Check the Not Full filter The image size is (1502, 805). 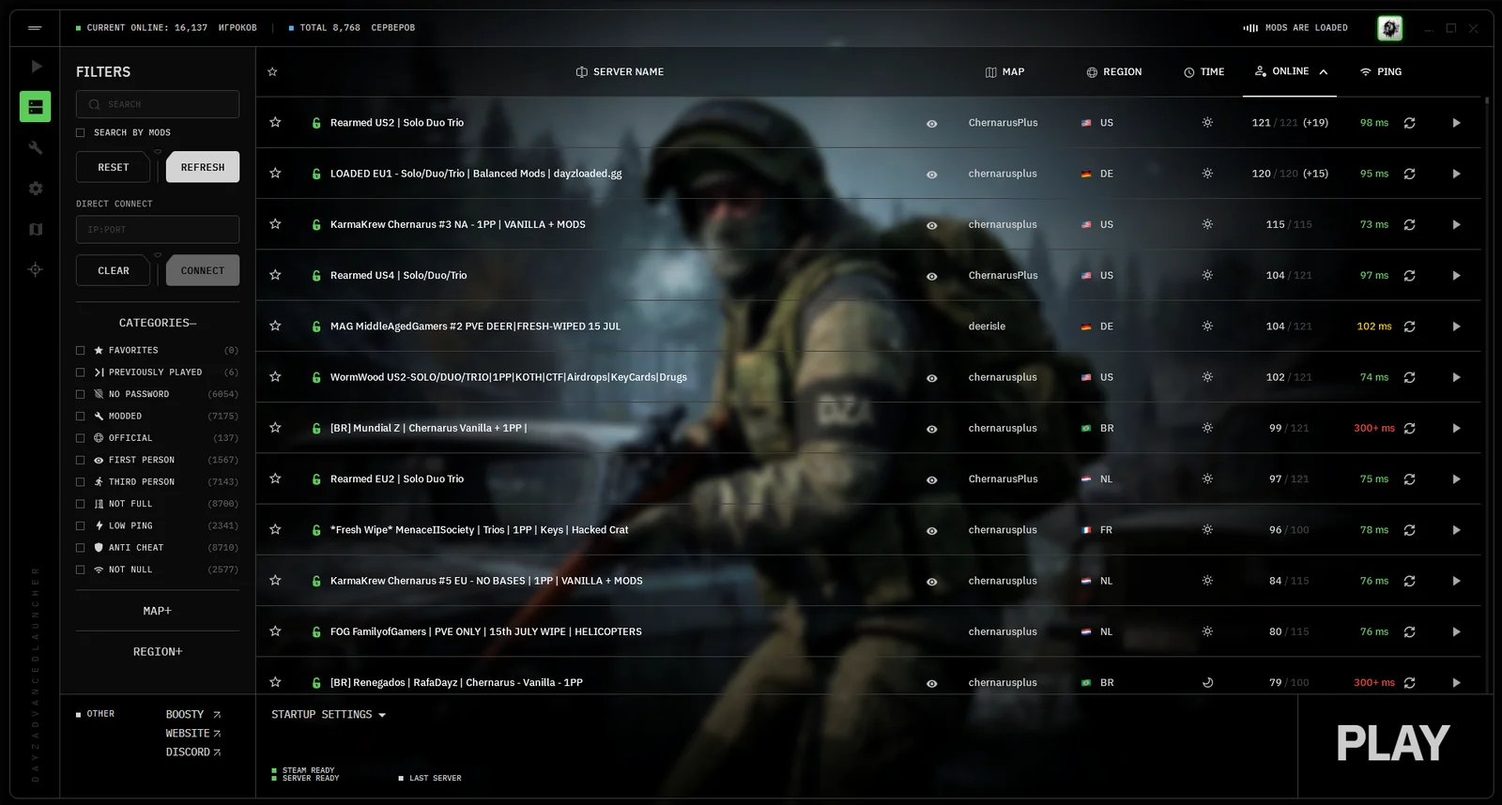[81, 504]
